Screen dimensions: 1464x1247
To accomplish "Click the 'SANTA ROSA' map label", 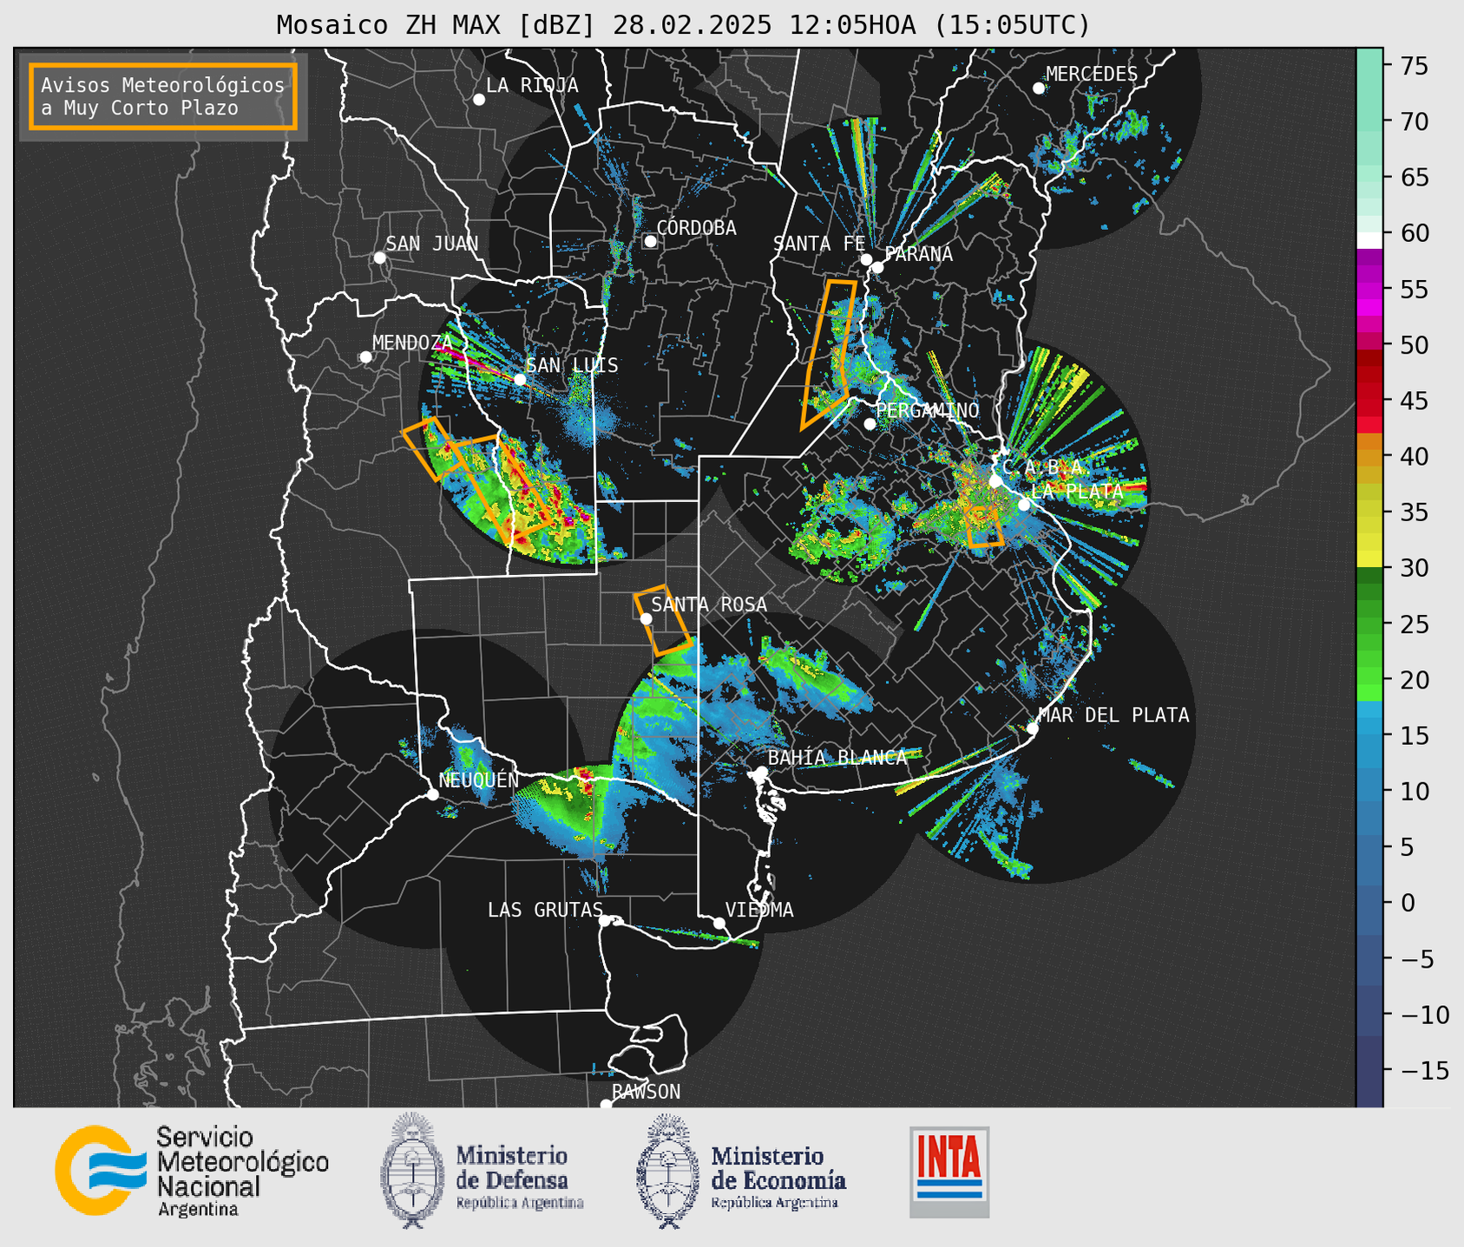I will [x=710, y=604].
